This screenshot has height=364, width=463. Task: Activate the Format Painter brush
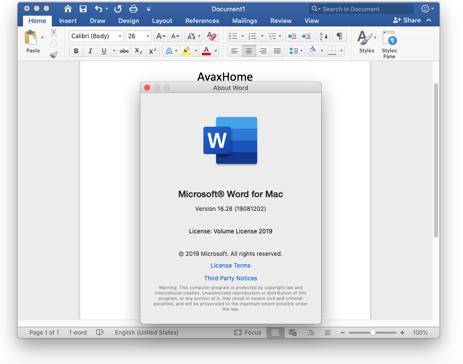coord(54,55)
